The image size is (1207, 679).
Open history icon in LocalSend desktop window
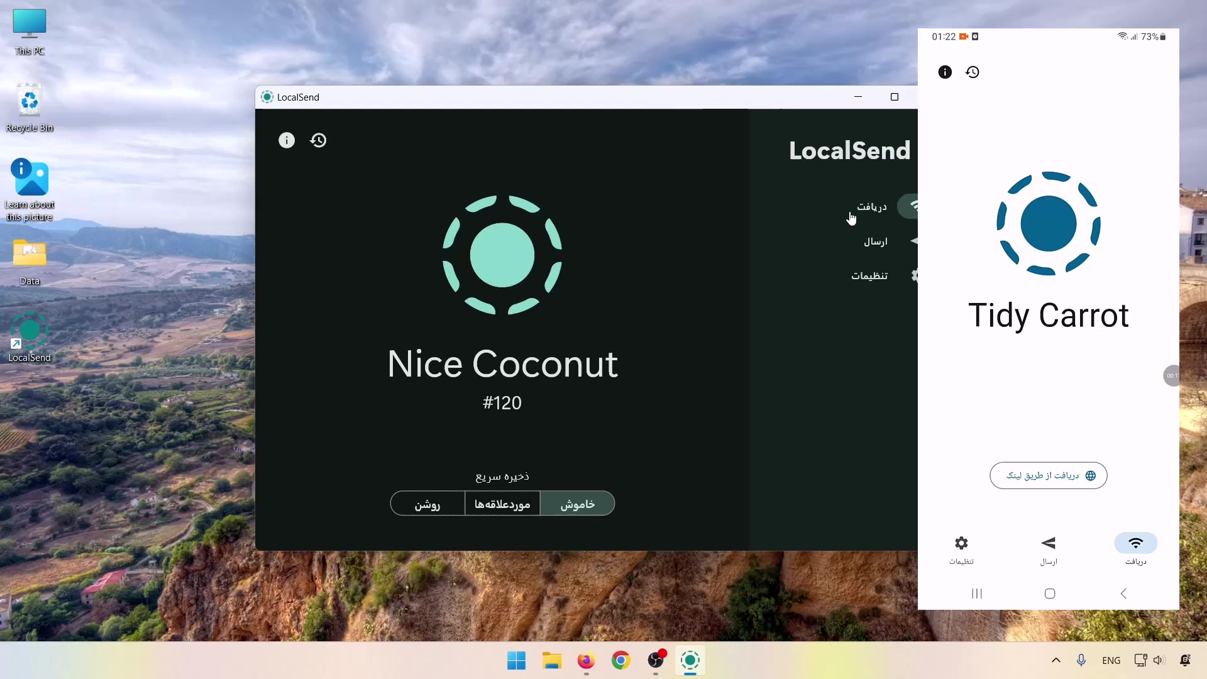318,140
